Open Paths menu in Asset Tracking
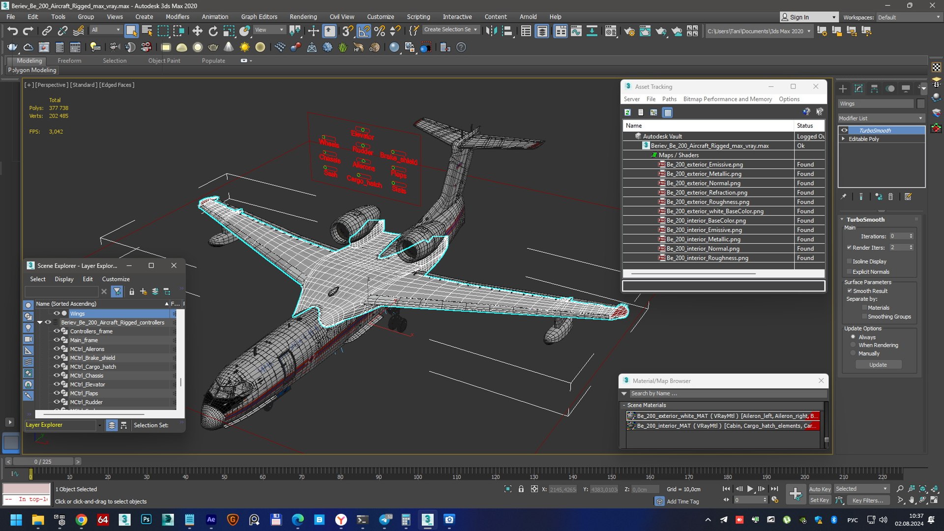Viewport: 944px width, 531px height. (x=669, y=99)
